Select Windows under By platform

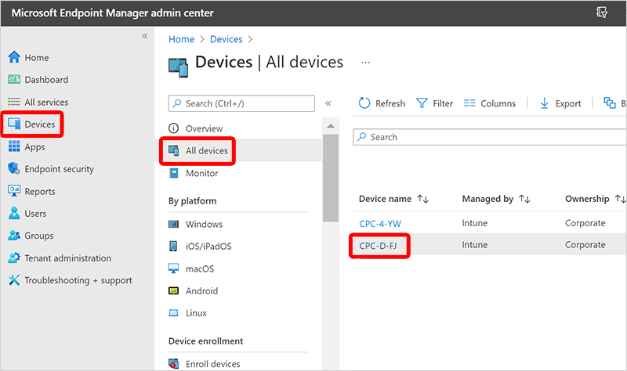click(204, 225)
